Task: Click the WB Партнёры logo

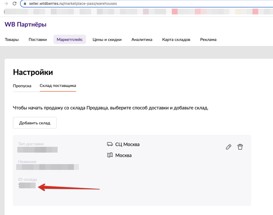Action: coord(26,25)
